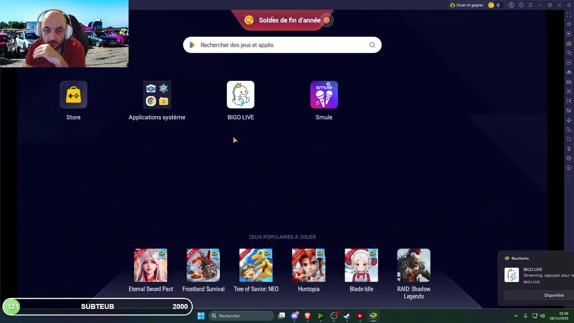Screen dimensions: 574x323
Task: Click the eco mode gauge icon
Action: pyautogui.click(x=569, y=168)
